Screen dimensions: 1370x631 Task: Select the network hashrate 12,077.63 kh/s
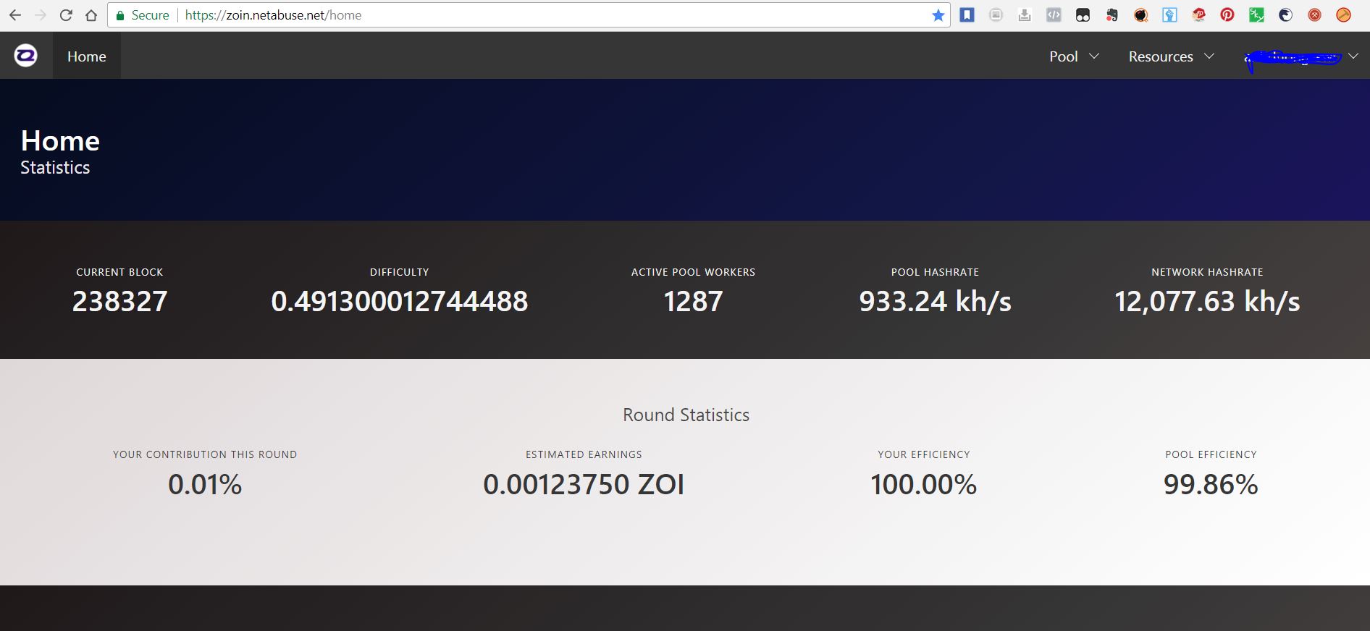(x=1207, y=301)
